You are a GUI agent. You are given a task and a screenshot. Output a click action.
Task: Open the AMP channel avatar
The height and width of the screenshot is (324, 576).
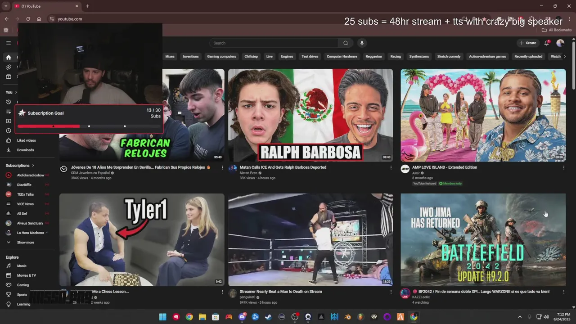[405, 169]
